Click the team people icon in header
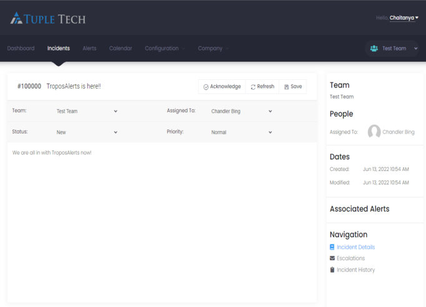This screenshot has height=307, width=426. point(374,49)
